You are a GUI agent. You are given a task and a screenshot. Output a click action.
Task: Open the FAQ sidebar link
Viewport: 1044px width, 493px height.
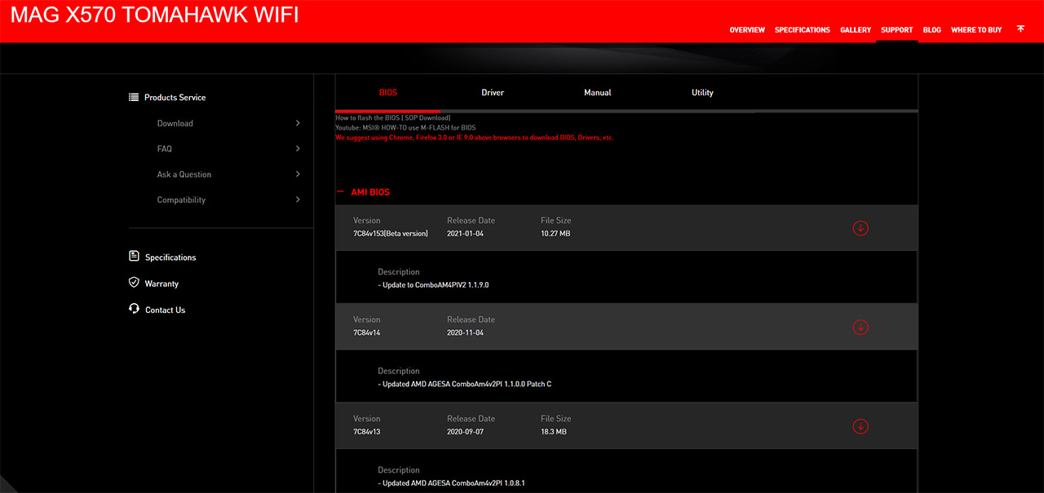click(x=165, y=149)
